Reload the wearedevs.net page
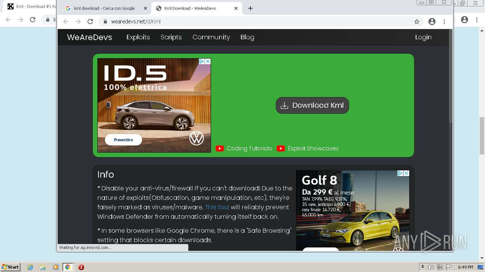This screenshot has width=485, height=272. (90, 22)
